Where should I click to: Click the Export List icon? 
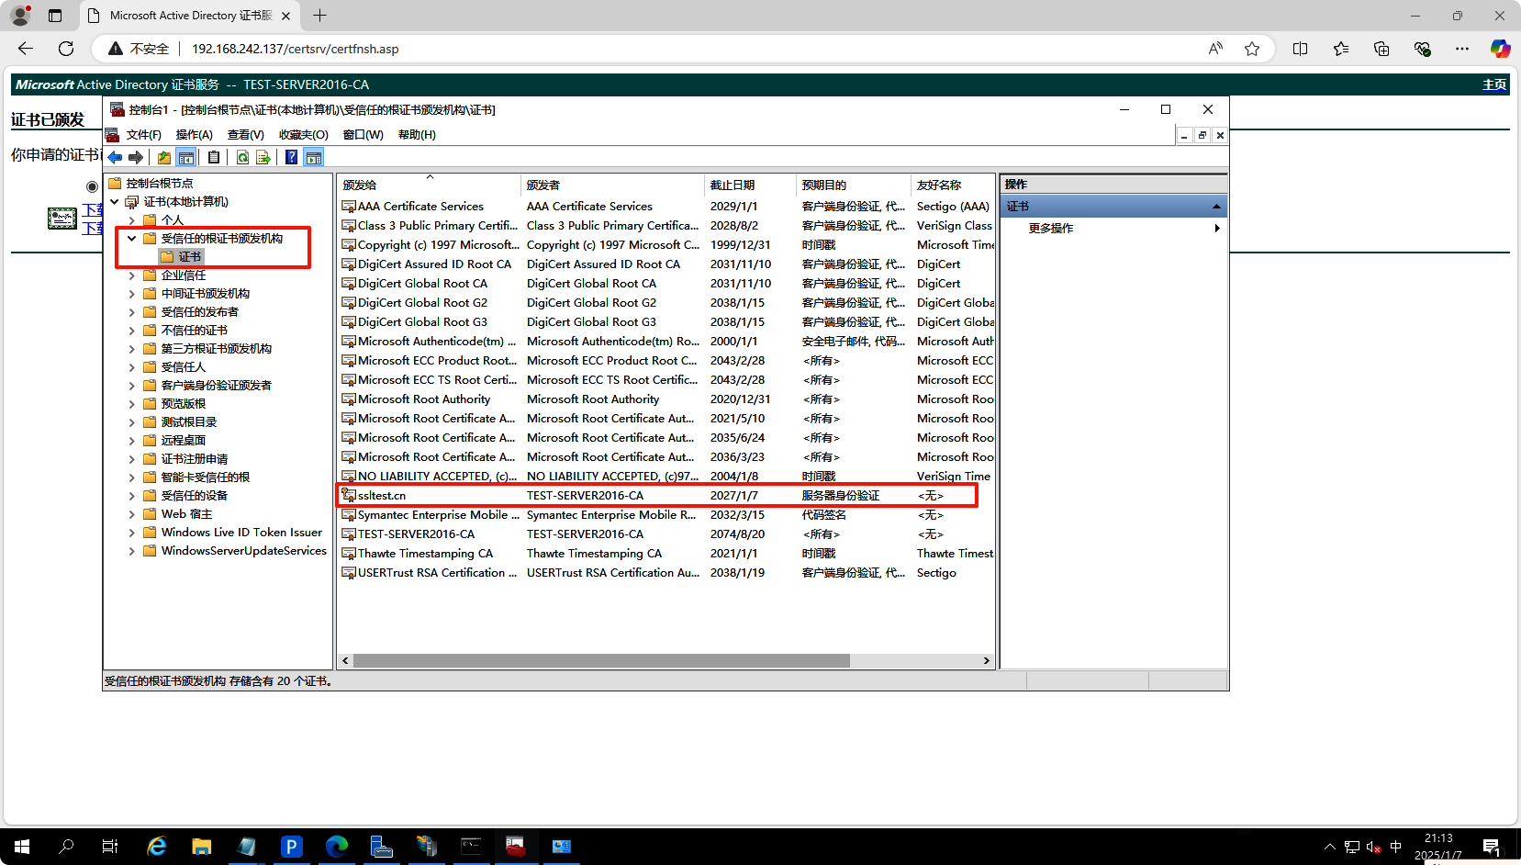point(263,157)
